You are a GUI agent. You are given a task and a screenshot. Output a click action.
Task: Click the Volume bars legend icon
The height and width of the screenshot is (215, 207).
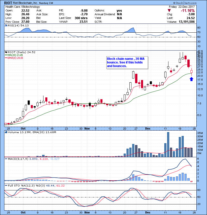click(6, 132)
